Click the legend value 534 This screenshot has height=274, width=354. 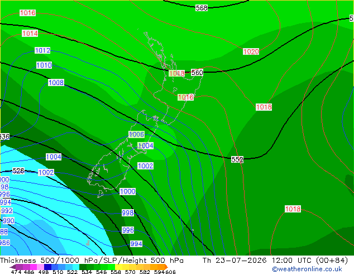pos(87,272)
